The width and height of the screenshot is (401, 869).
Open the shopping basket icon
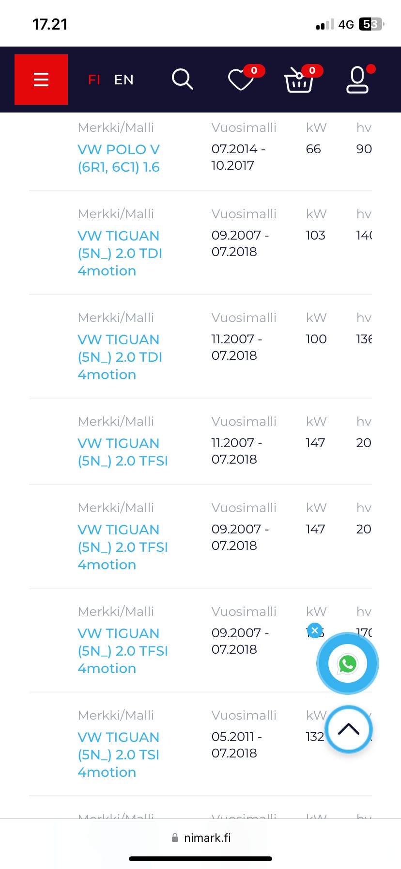coord(299,80)
